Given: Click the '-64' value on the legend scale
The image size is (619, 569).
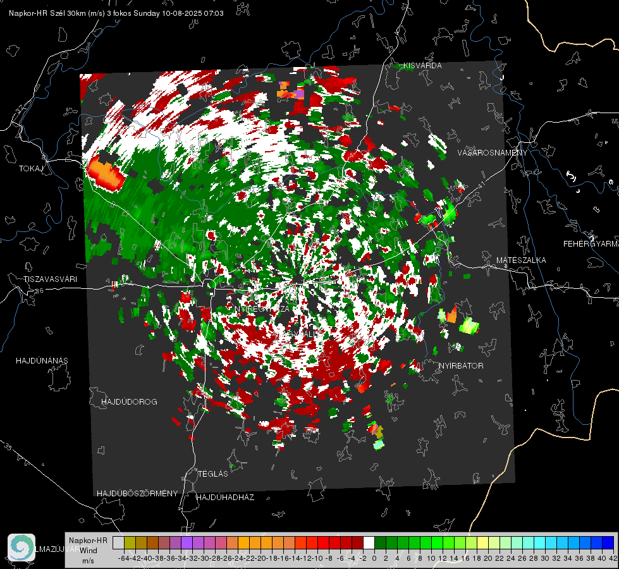Looking at the screenshot, I should coord(124,558).
